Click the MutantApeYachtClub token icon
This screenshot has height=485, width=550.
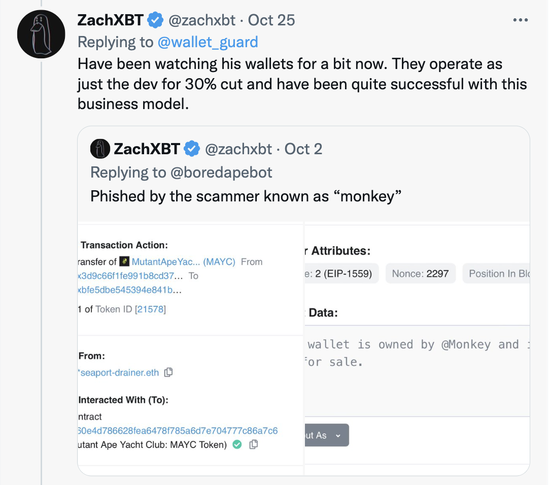pyautogui.click(x=124, y=262)
